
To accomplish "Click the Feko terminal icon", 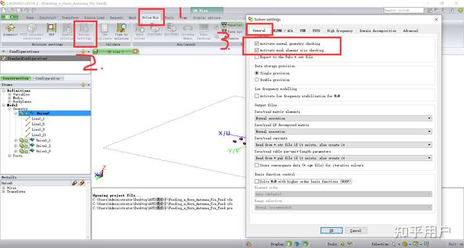I will point(204,32).
